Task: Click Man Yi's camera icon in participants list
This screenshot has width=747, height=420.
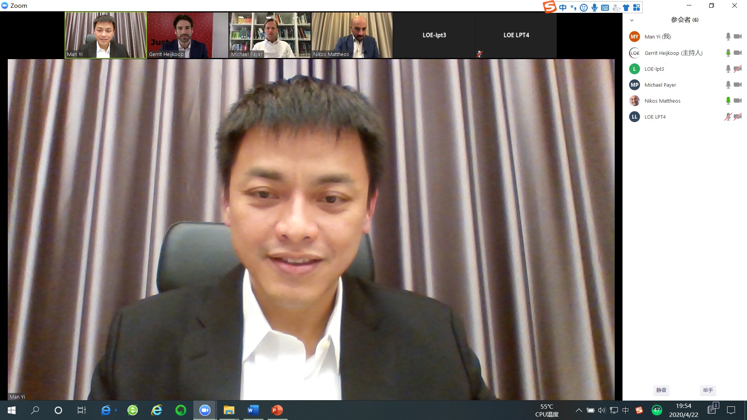Action: [737, 37]
